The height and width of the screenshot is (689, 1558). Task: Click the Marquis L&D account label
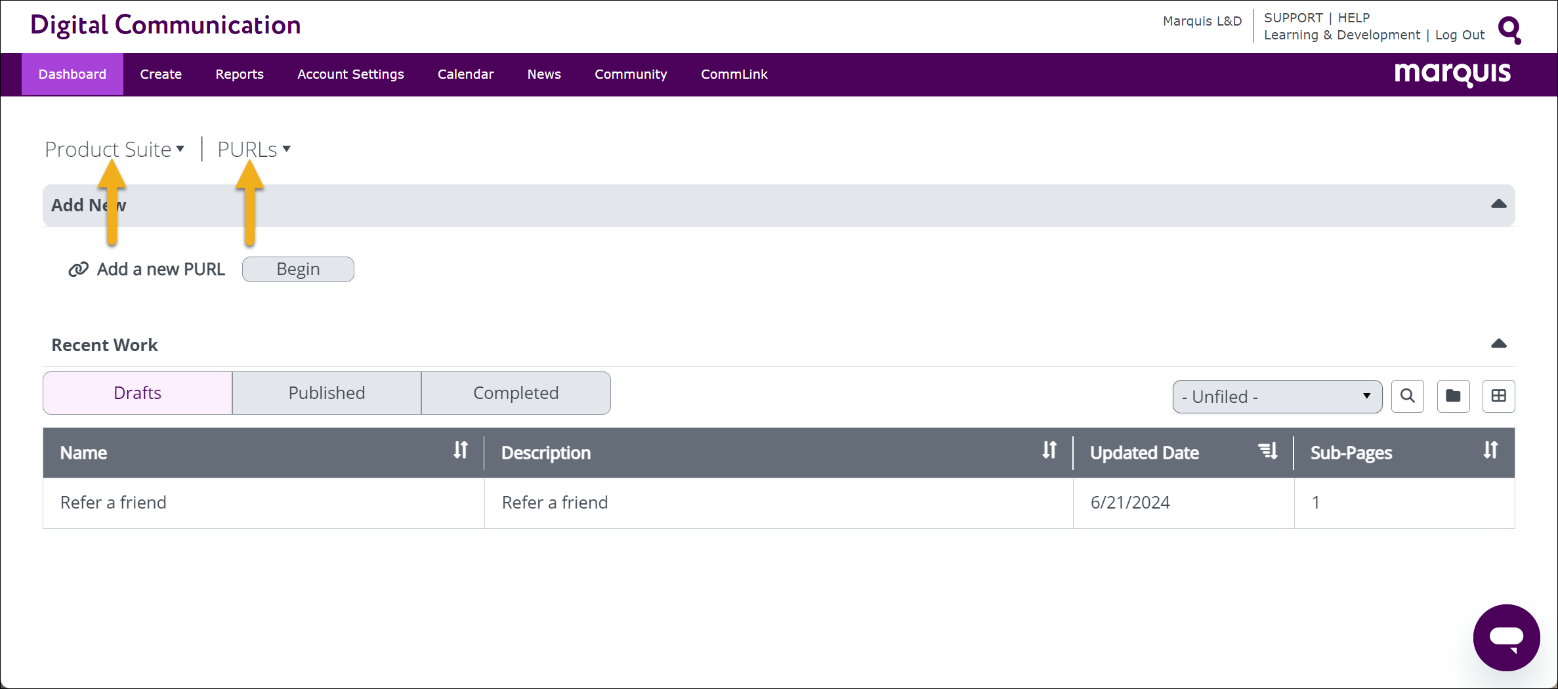[x=1202, y=21]
